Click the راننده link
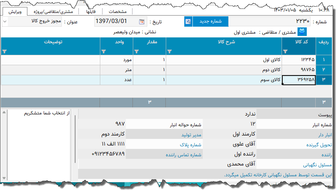 point(327,154)
